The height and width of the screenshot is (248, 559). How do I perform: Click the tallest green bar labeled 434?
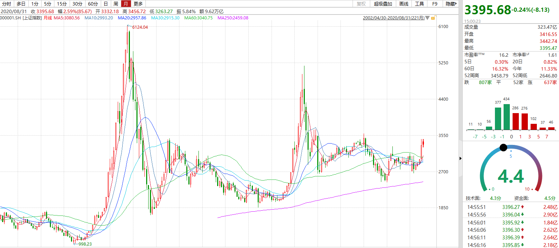506,117
